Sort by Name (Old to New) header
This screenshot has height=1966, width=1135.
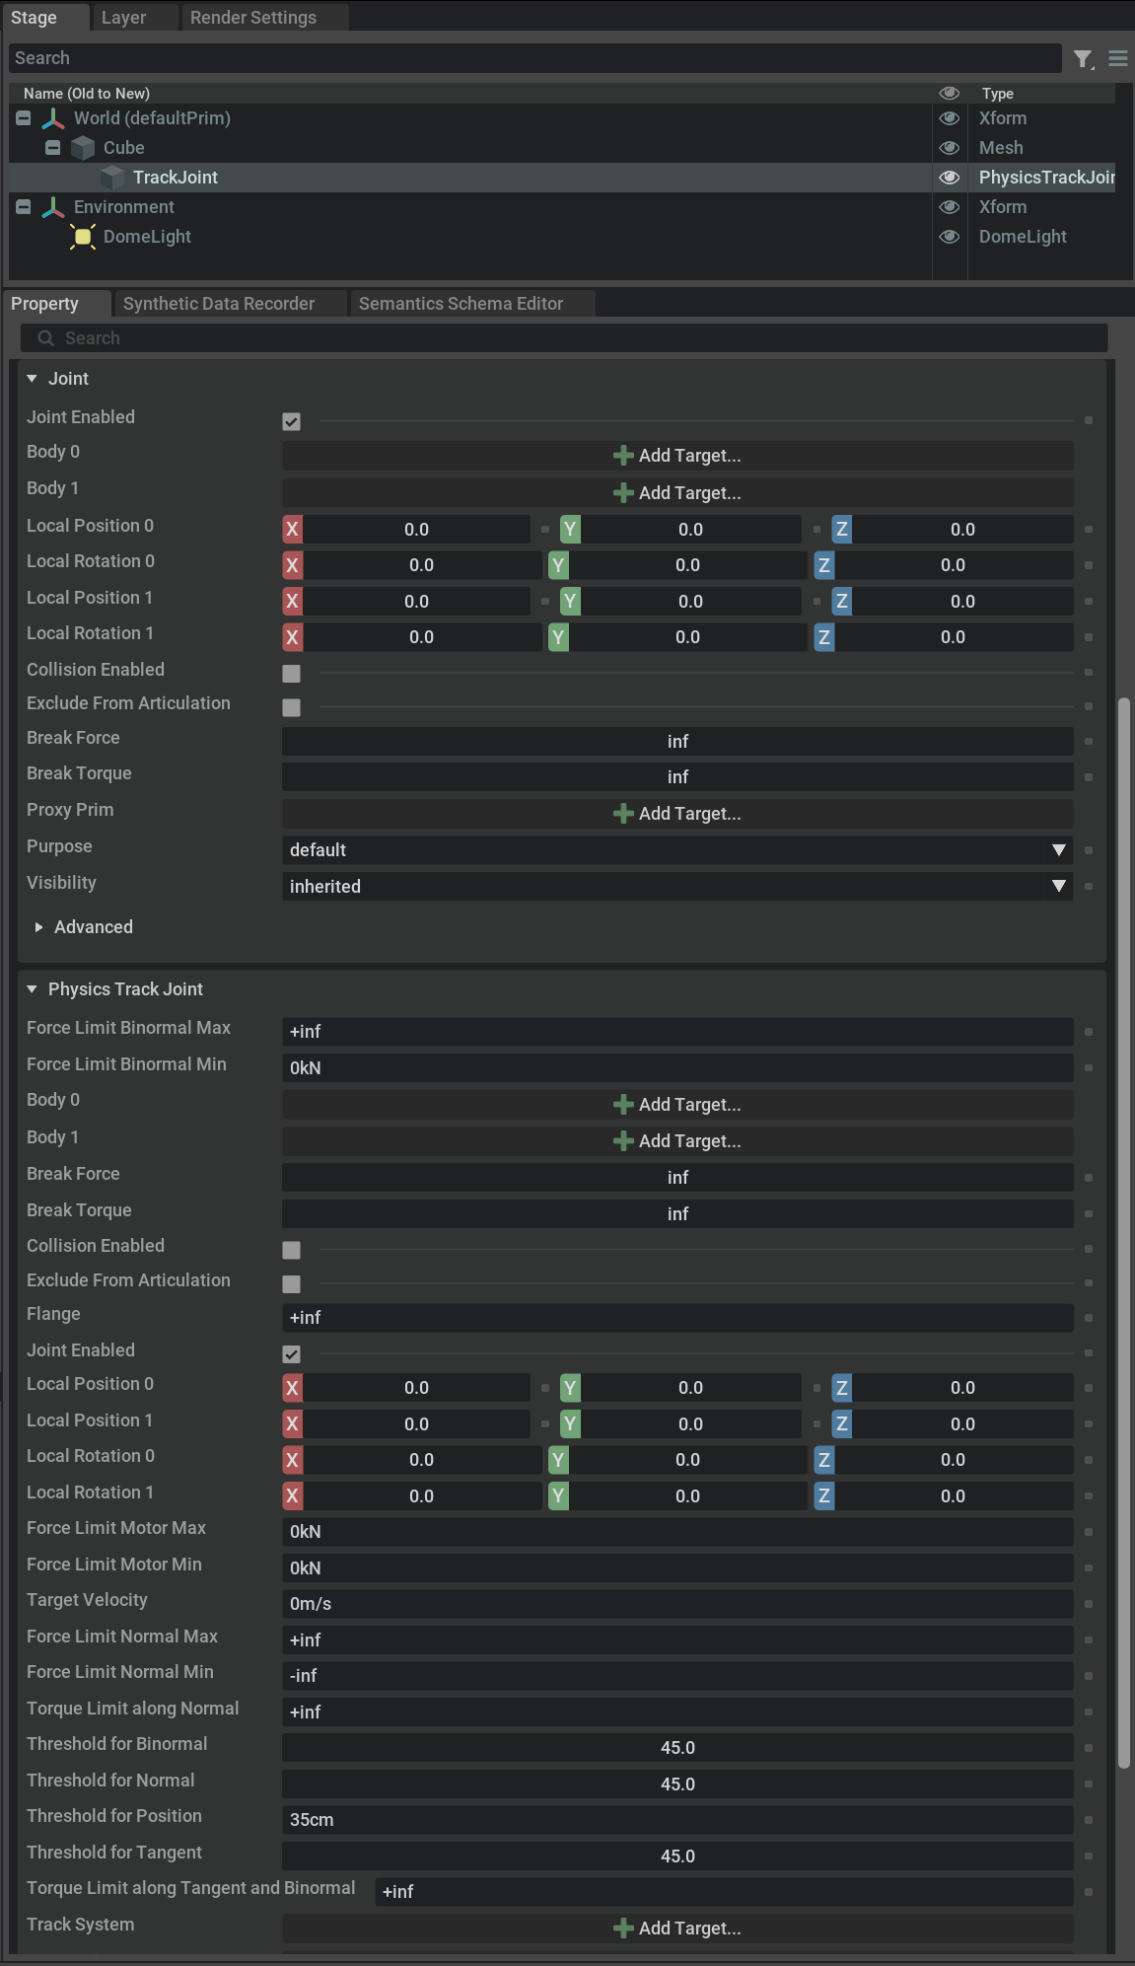click(87, 94)
